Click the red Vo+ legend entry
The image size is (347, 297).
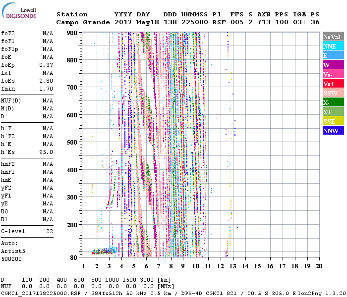point(333,84)
